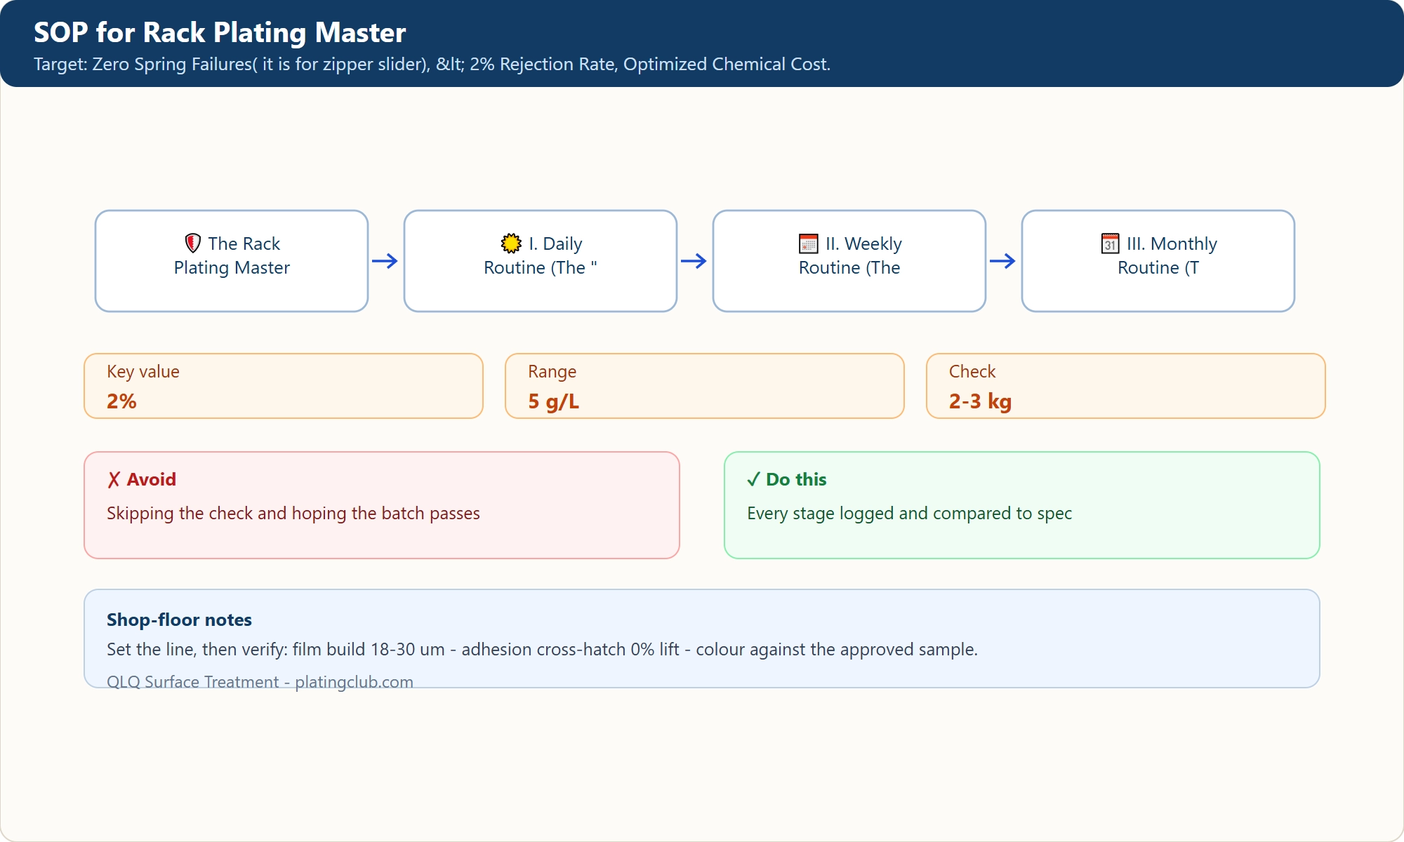Viewport: 1404px width, 842px height.
Task: Select the Key value 2% card
Action: pyautogui.click(x=284, y=386)
